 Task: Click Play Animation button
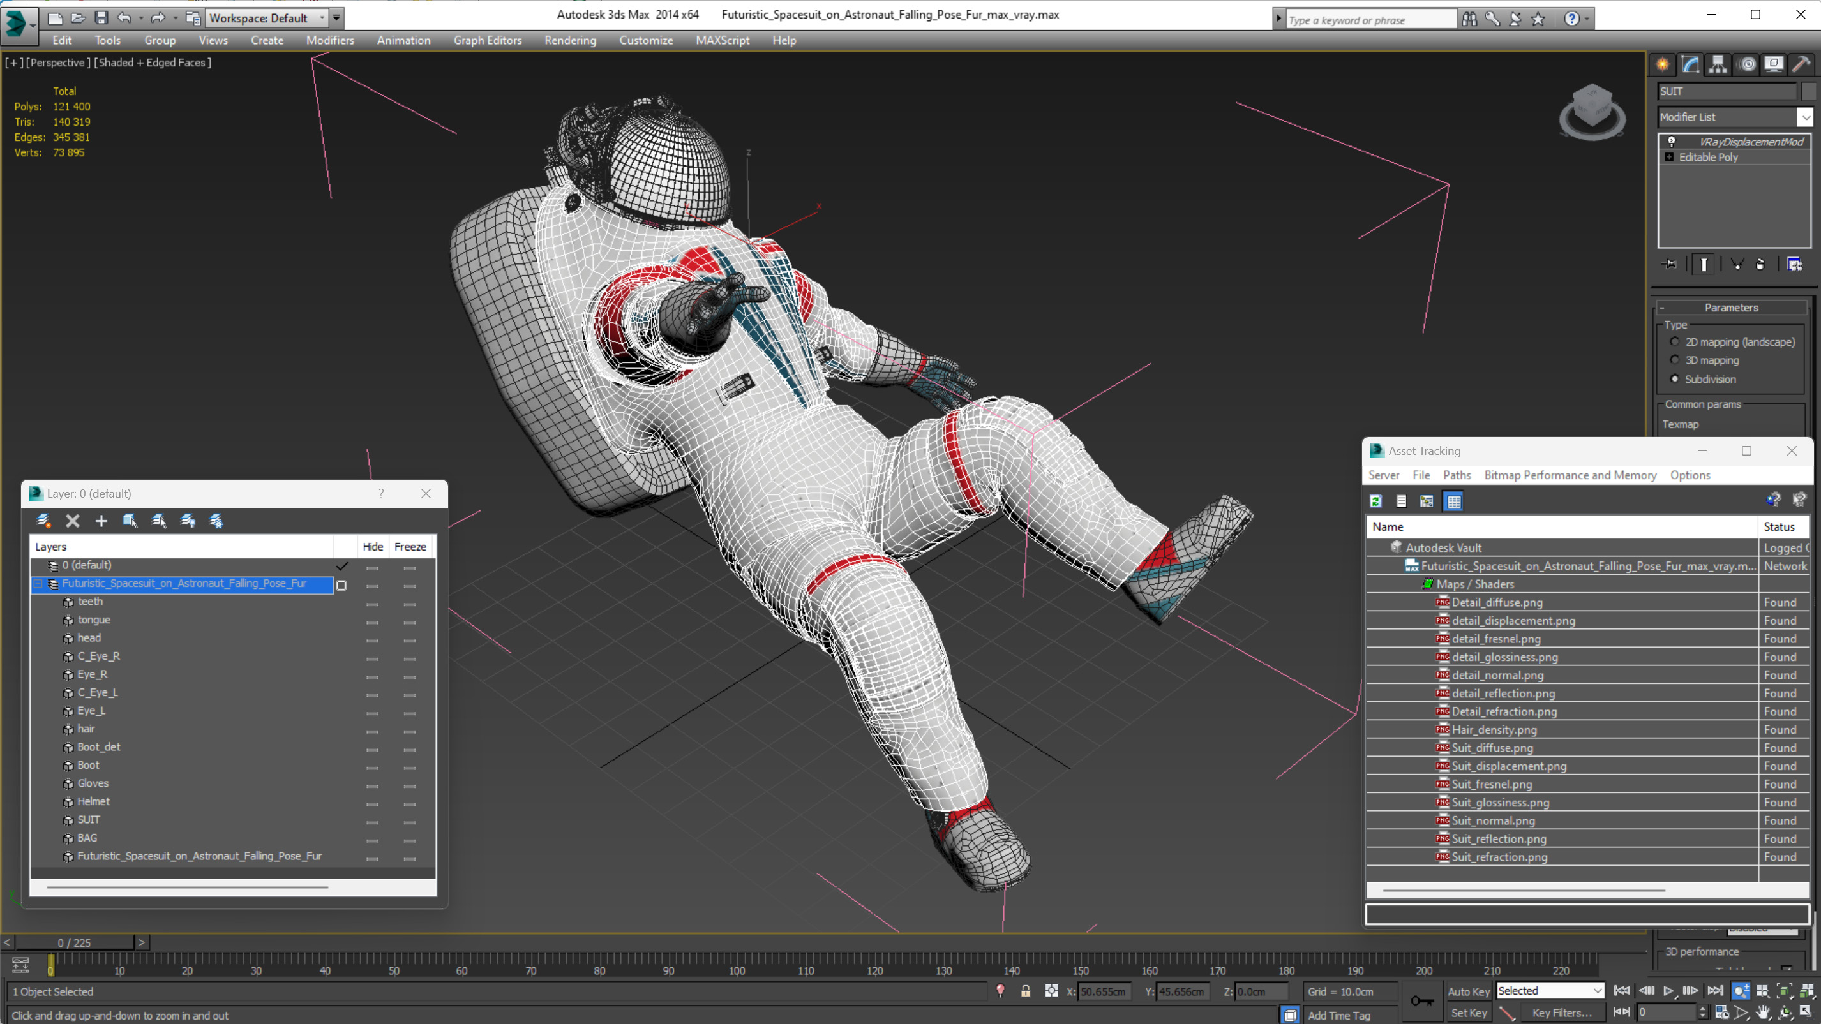[1668, 991]
